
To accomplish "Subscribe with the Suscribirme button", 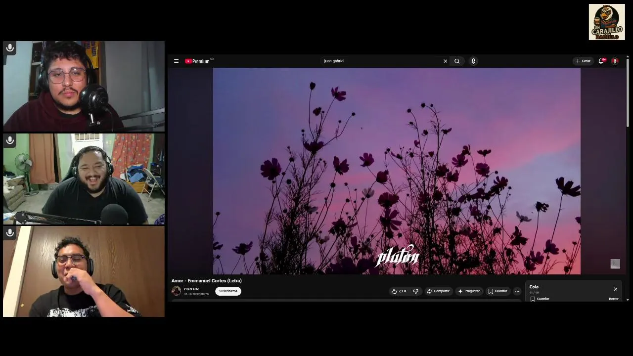I will pyautogui.click(x=228, y=291).
